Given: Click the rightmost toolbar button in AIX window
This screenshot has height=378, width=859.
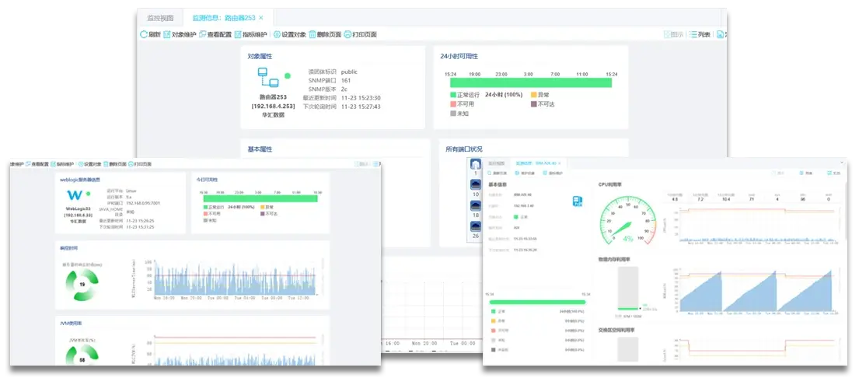Looking at the screenshot, I should pos(833,173).
